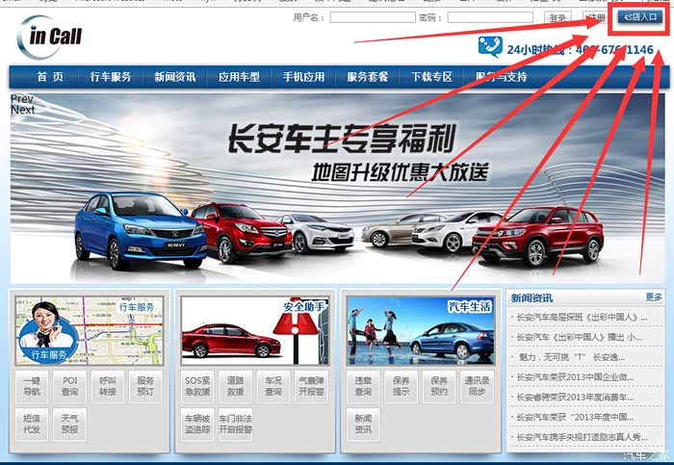Select the 新闻资讯 tile under 汽车生活

point(363,425)
